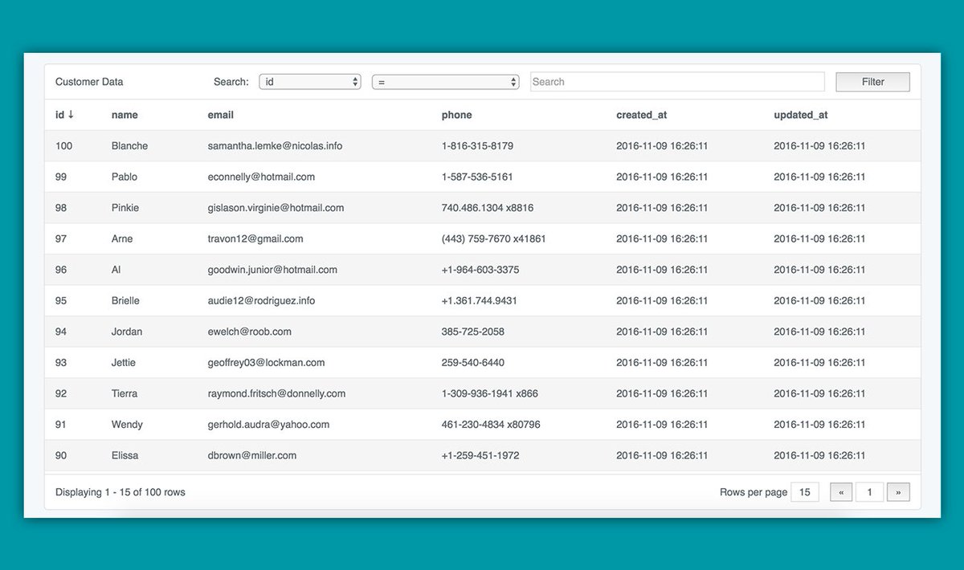
Task: Select the name cell Elissa
Action: click(x=125, y=455)
